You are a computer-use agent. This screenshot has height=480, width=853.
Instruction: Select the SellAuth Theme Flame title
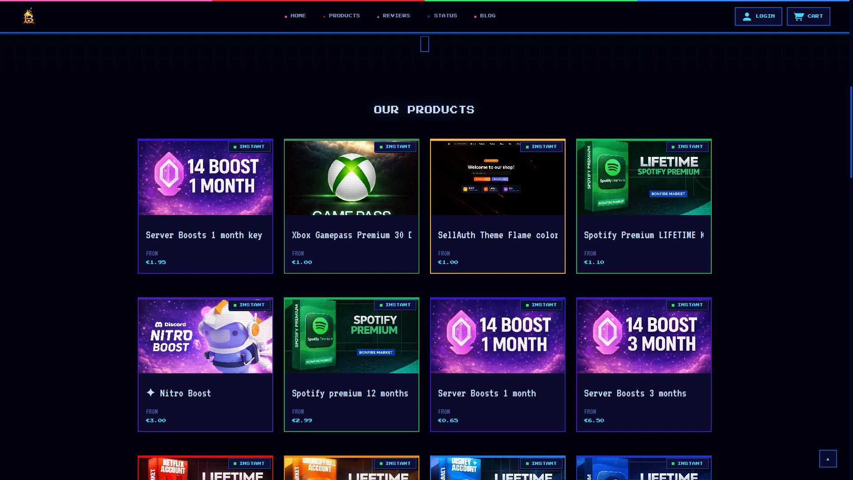click(x=498, y=235)
